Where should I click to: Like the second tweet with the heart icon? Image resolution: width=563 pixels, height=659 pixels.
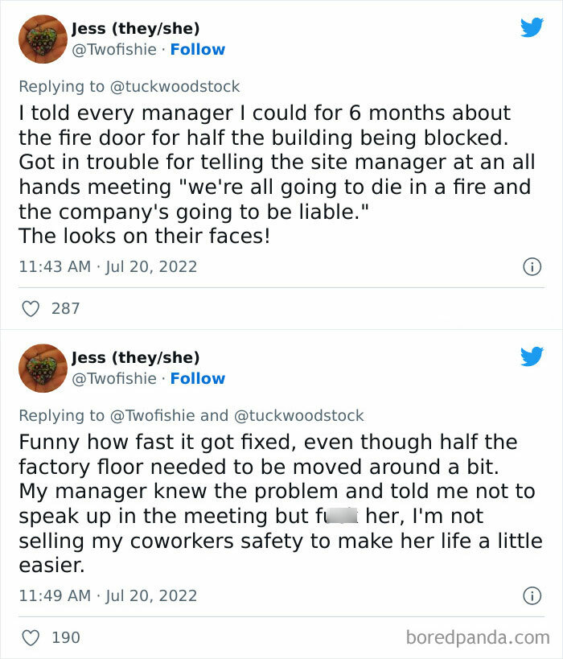tap(31, 637)
